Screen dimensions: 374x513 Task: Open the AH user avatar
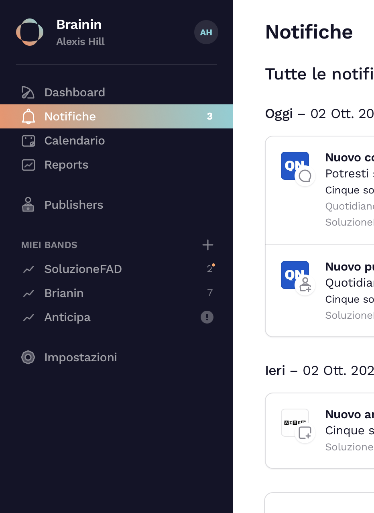(x=206, y=32)
